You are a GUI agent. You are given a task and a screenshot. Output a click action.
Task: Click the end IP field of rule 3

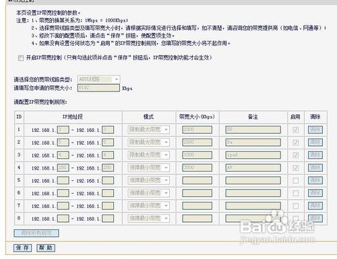108,155
